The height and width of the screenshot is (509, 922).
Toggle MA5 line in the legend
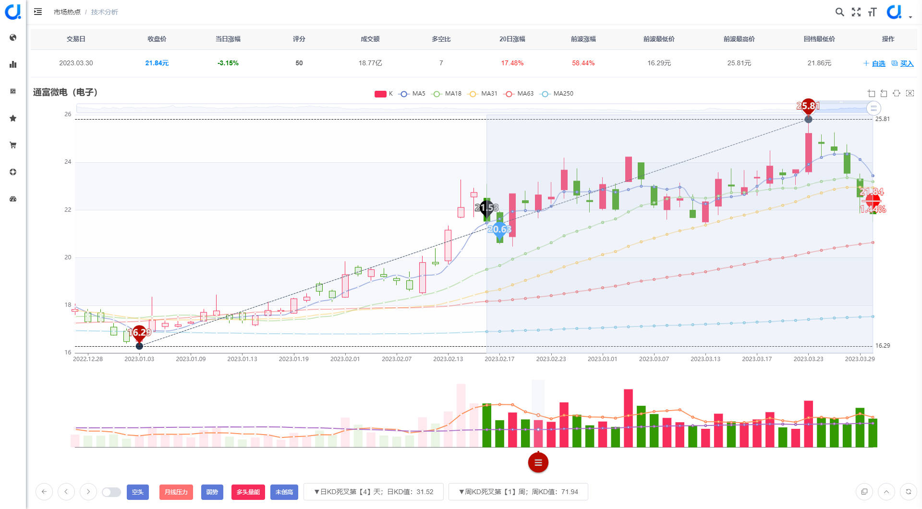click(x=412, y=94)
